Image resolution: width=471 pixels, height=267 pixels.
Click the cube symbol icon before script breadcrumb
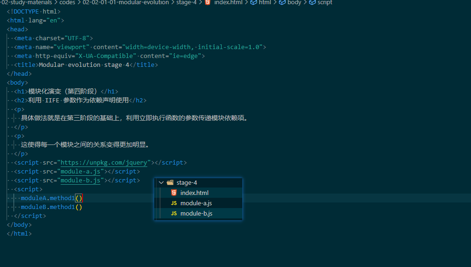click(313, 2)
